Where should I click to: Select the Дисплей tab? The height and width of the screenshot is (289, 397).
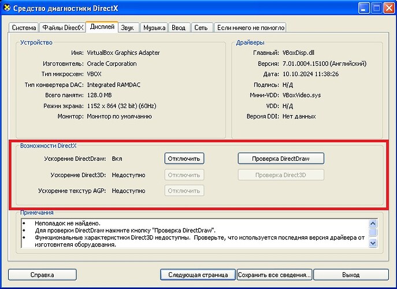coord(102,27)
